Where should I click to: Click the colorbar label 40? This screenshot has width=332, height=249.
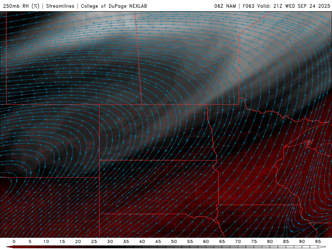[142, 242]
